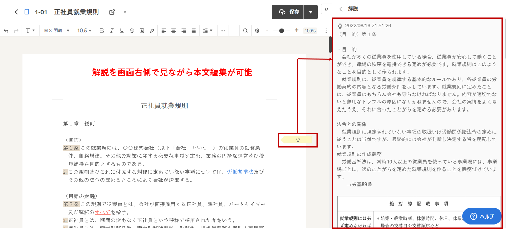Open the line spacing dropdown
506x234 pixels.
(x=208, y=31)
